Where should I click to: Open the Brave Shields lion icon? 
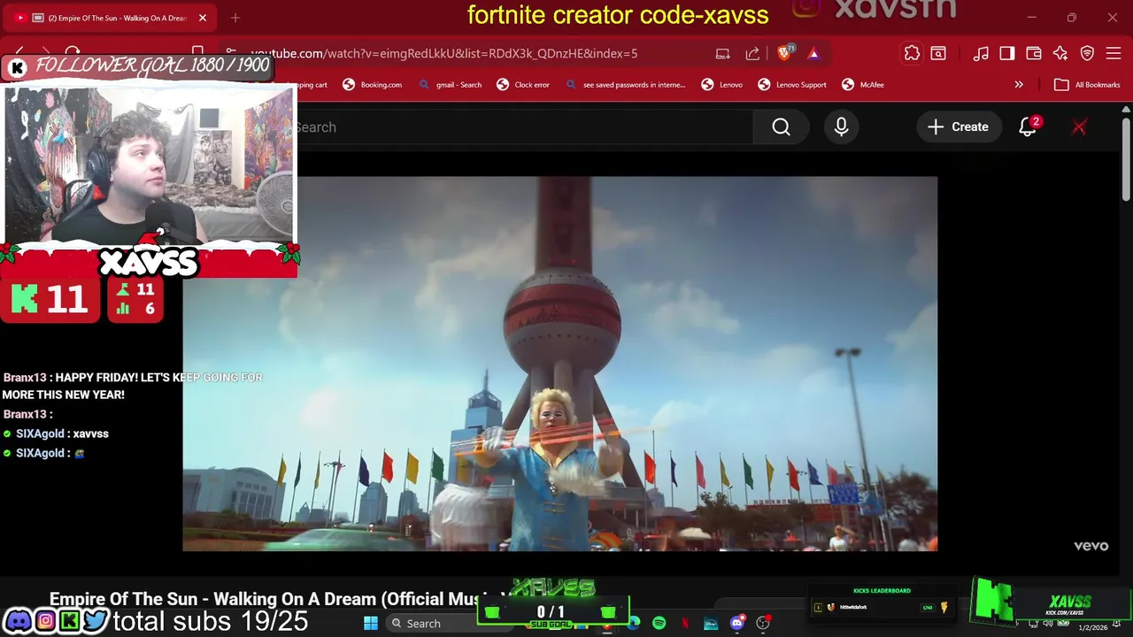point(784,54)
